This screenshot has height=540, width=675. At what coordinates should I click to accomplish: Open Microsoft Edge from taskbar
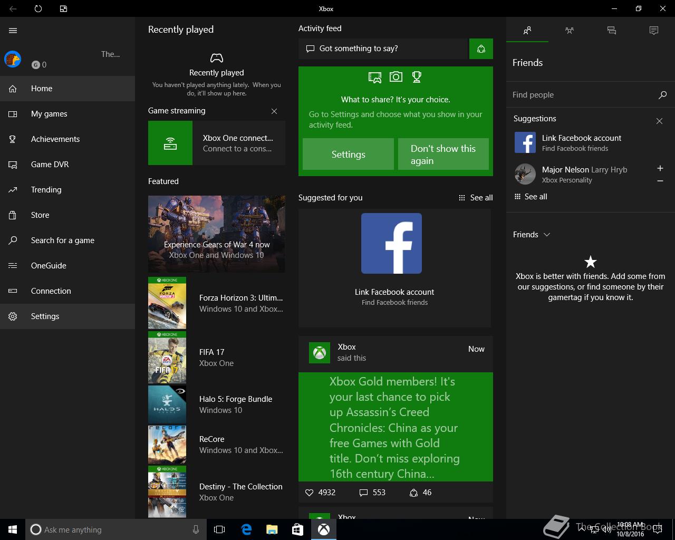point(246,529)
